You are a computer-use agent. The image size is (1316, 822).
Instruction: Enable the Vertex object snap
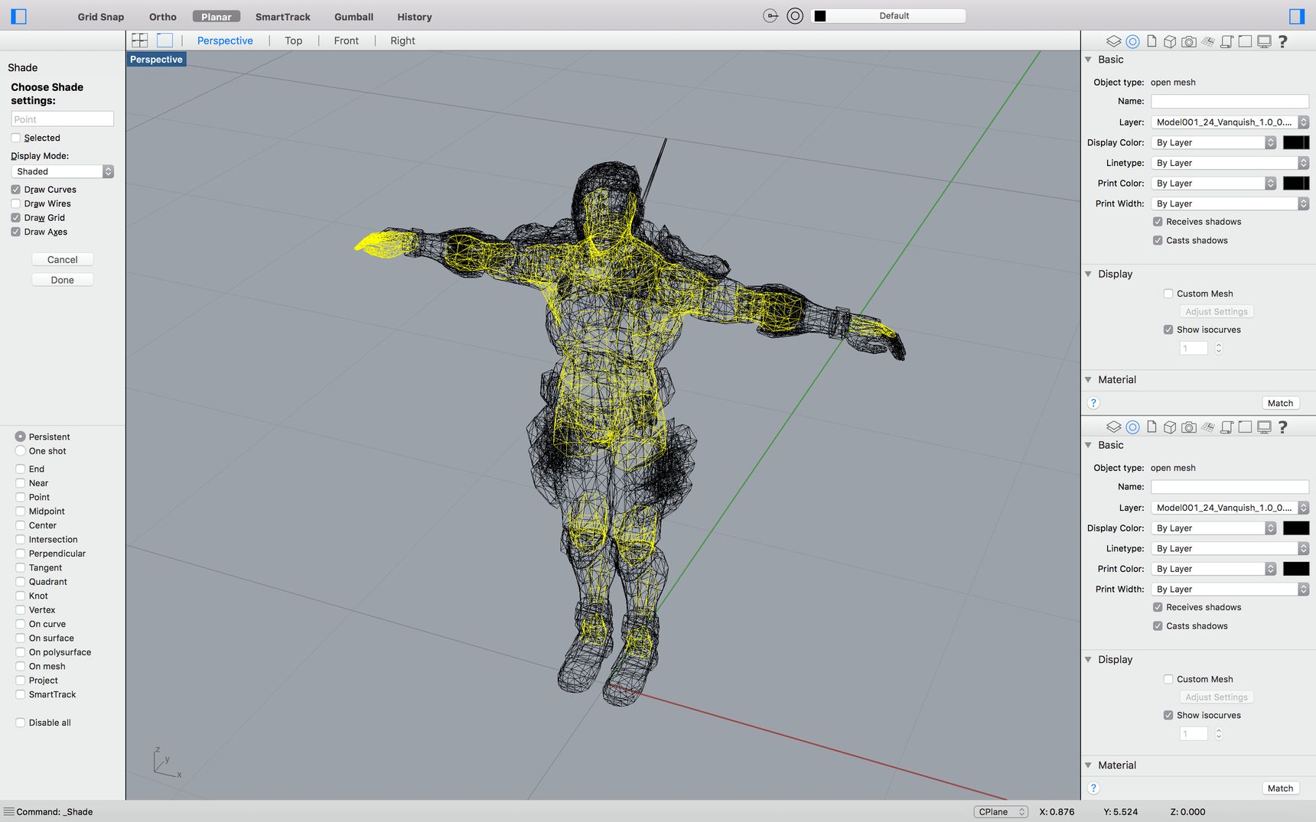click(x=21, y=610)
